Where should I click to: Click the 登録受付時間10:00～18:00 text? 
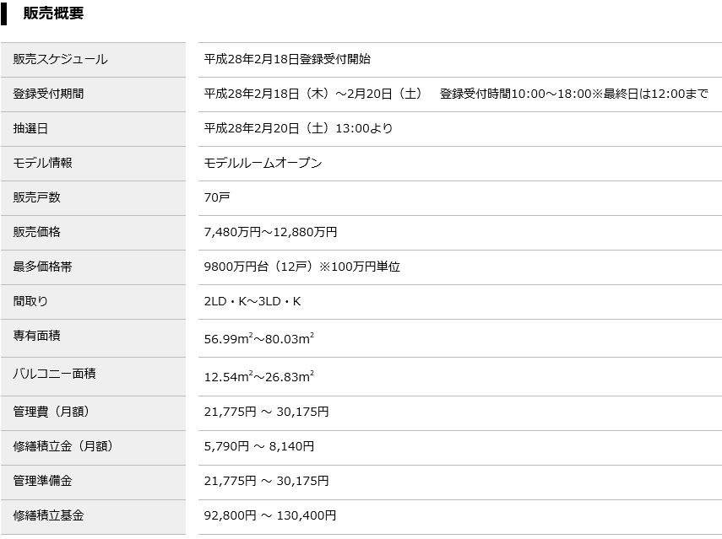[515, 94]
